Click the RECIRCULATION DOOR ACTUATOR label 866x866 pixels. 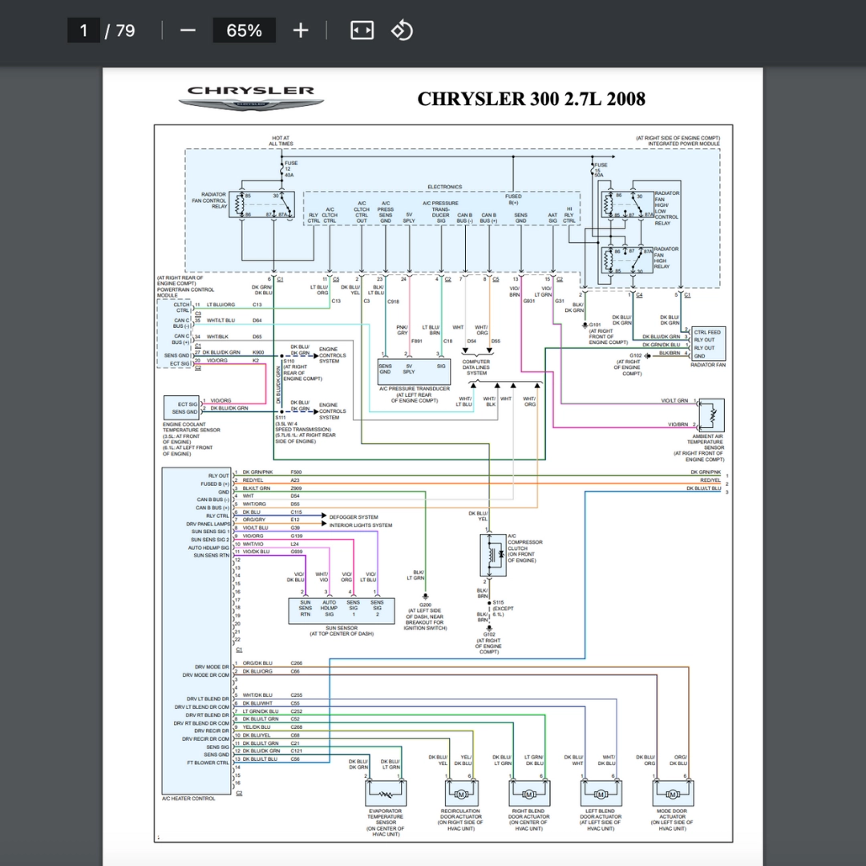460,814
